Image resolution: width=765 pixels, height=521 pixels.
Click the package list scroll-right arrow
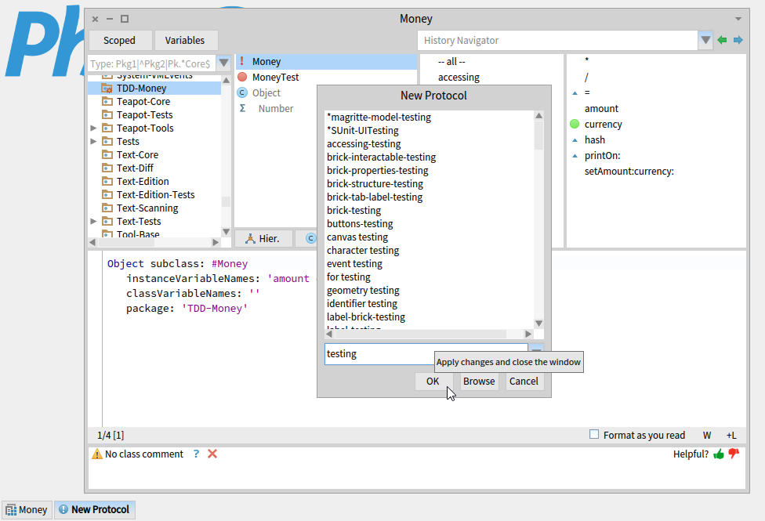216,242
